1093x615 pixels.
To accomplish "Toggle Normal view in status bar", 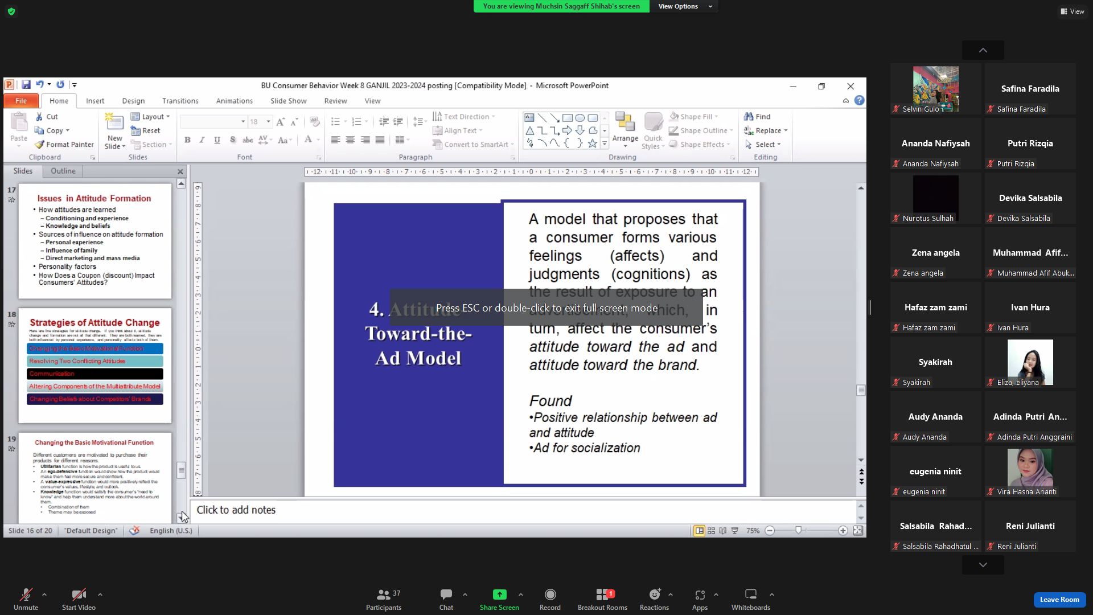I will (699, 531).
